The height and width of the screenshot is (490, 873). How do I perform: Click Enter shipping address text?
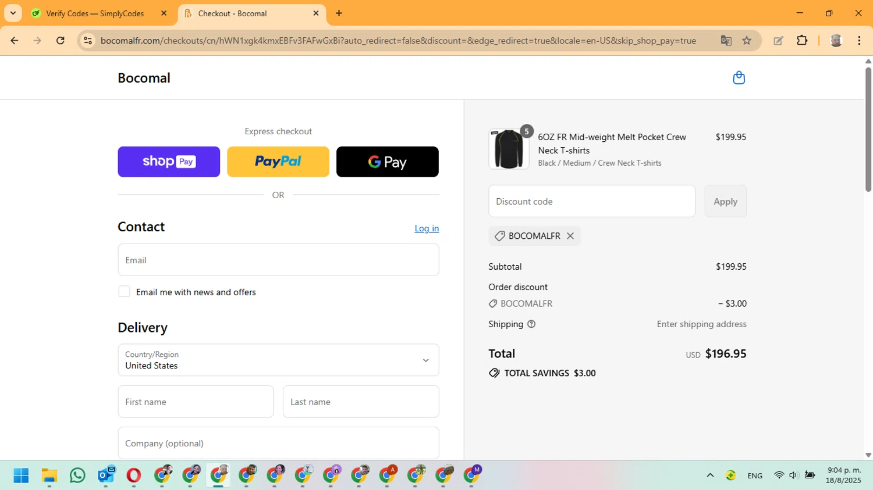(x=701, y=324)
